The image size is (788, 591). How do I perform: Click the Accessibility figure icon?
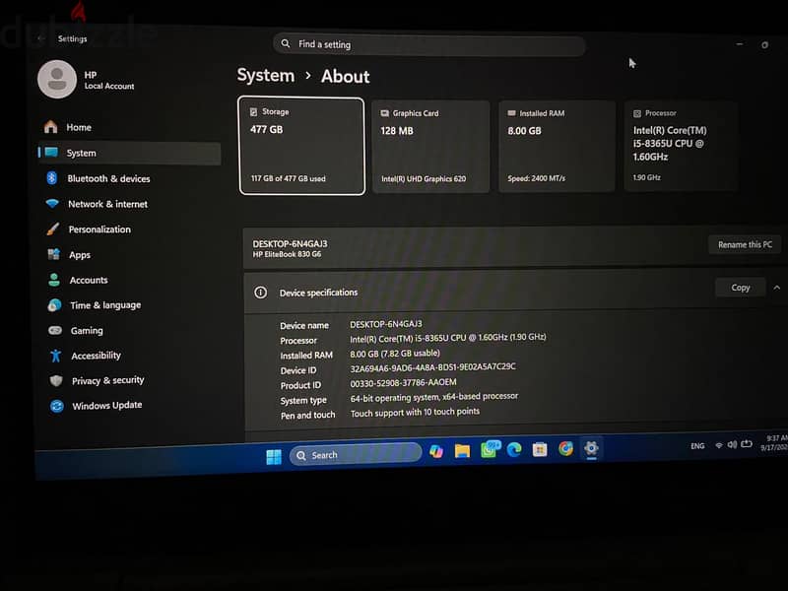(x=55, y=356)
